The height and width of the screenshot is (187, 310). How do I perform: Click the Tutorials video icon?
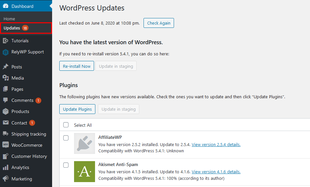click(x=6, y=41)
